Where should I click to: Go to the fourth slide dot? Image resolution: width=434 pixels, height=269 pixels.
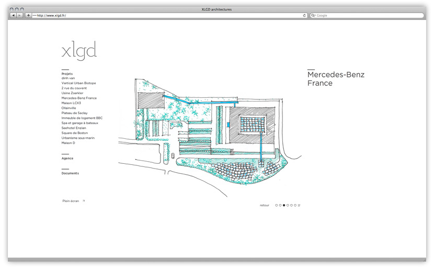coord(288,205)
